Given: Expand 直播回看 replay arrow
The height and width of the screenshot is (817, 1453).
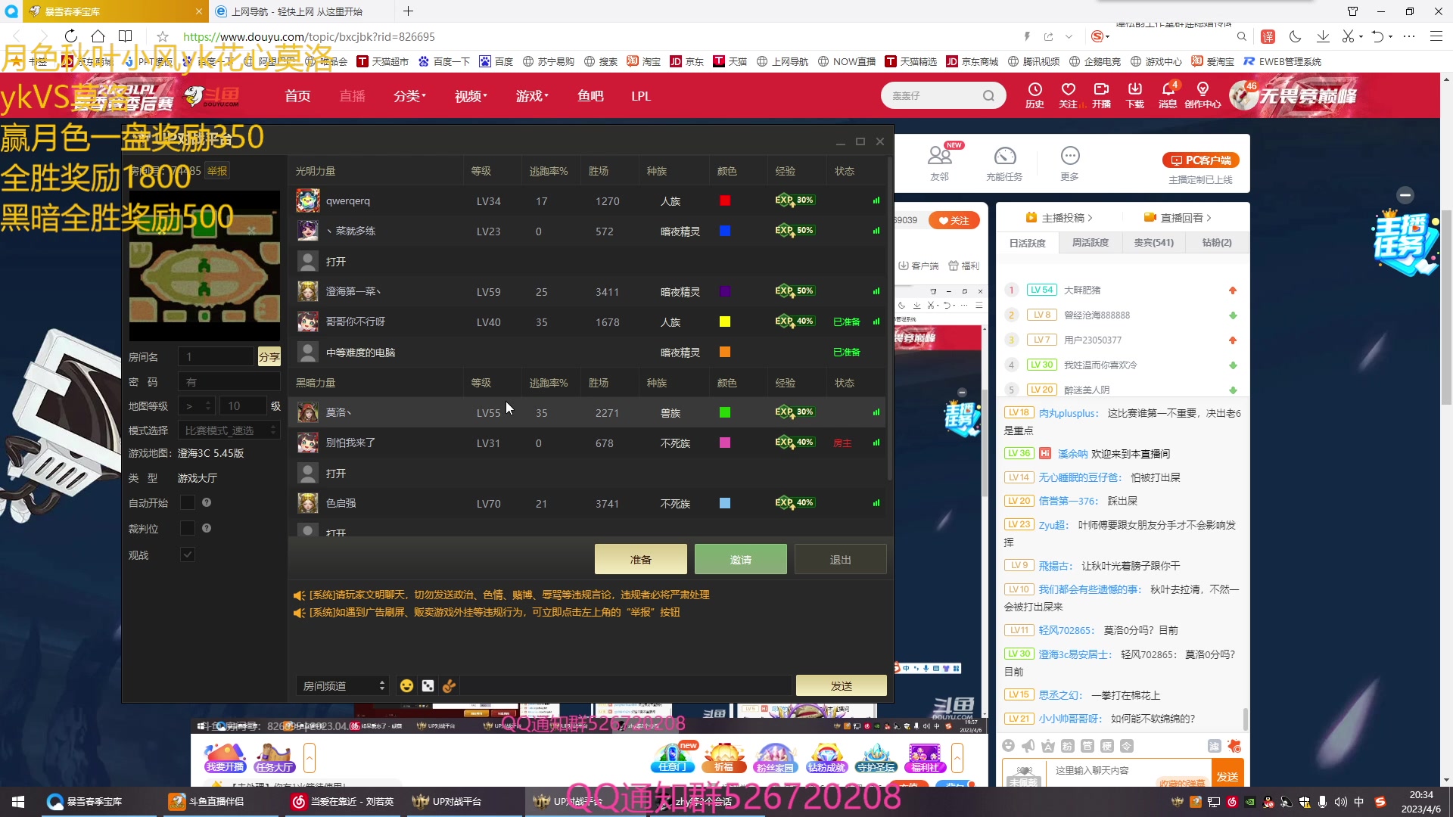Looking at the screenshot, I should [x=1209, y=218].
